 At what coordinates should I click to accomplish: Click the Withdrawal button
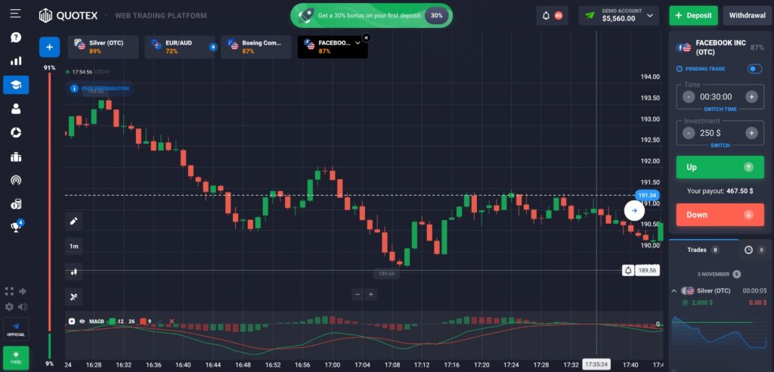748,15
